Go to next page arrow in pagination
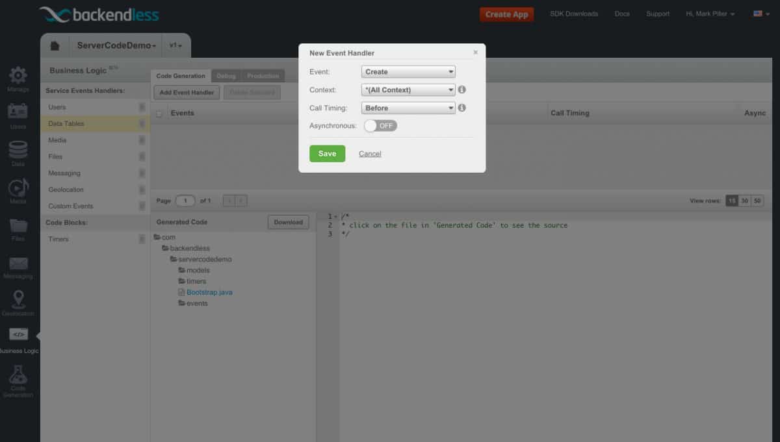This screenshot has width=780, height=442. coord(241,201)
